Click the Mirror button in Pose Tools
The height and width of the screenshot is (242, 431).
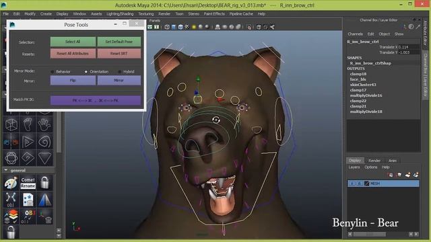tap(119, 81)
